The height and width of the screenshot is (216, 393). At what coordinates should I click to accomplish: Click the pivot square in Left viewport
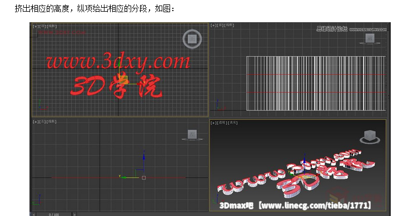(143, 178)
